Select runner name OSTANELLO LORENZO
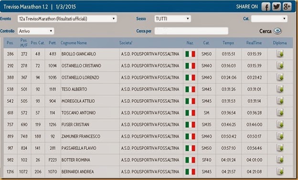The height and width of the screenshot is (180, 298). (80, 78)
